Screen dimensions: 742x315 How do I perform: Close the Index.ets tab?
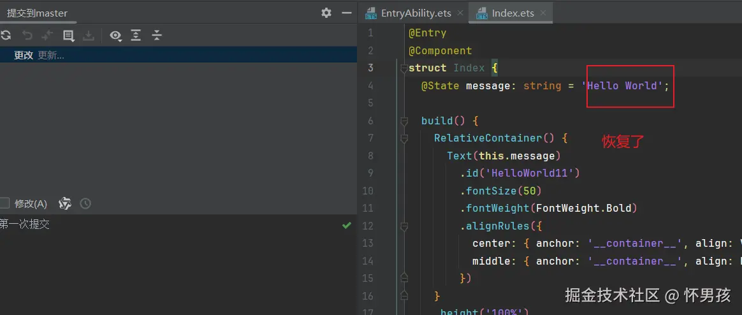(x=542, y=13)
